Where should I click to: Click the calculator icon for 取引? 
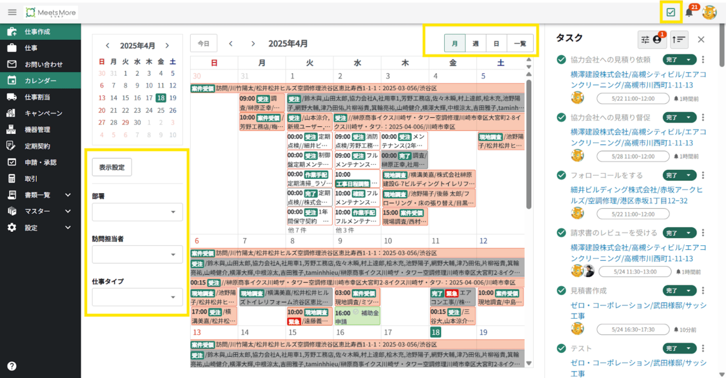[x=11, y=179]
